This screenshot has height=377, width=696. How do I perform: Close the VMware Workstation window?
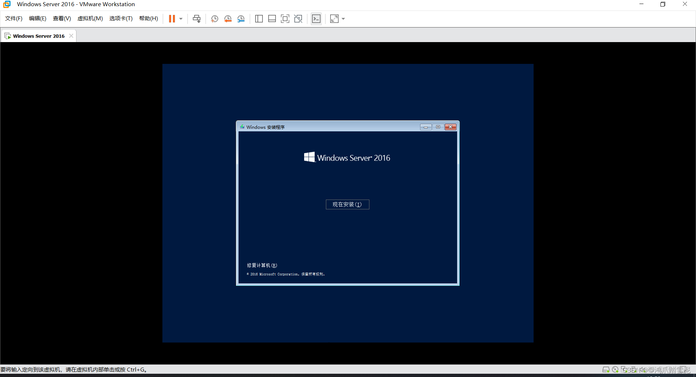coord(685,4)
